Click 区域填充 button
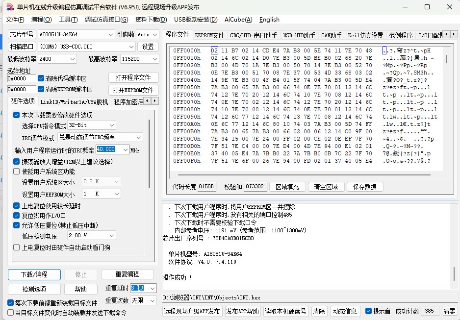The height and width of the screenshot is (320, 460). pos(287,187)
